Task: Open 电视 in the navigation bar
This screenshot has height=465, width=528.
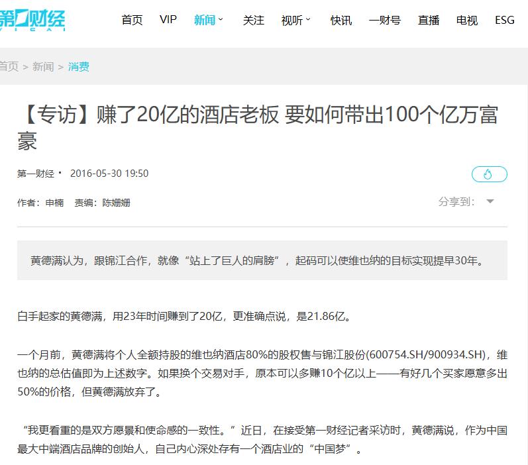Action: click(467, 20)
